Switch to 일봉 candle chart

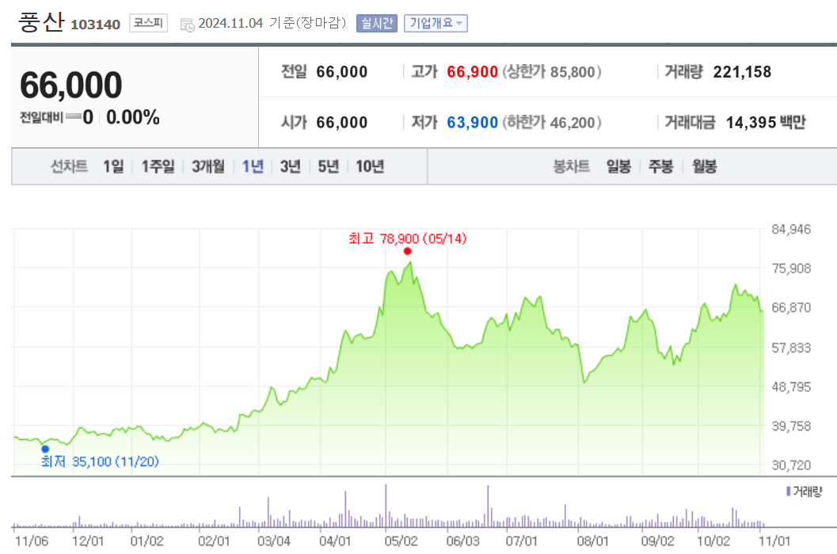pos(618,166)
